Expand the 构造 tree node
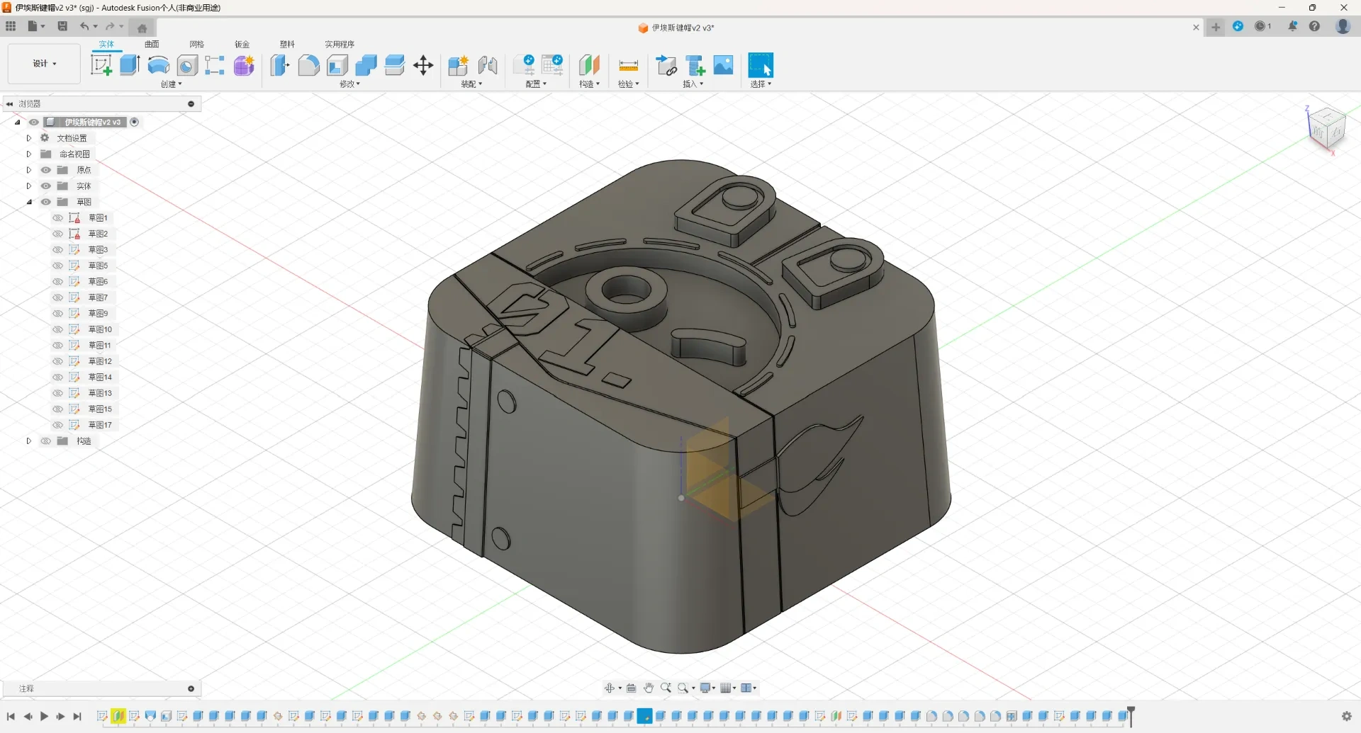This screenshot has width=1361, height=733. pyautogui.click(x=29, y=441)
